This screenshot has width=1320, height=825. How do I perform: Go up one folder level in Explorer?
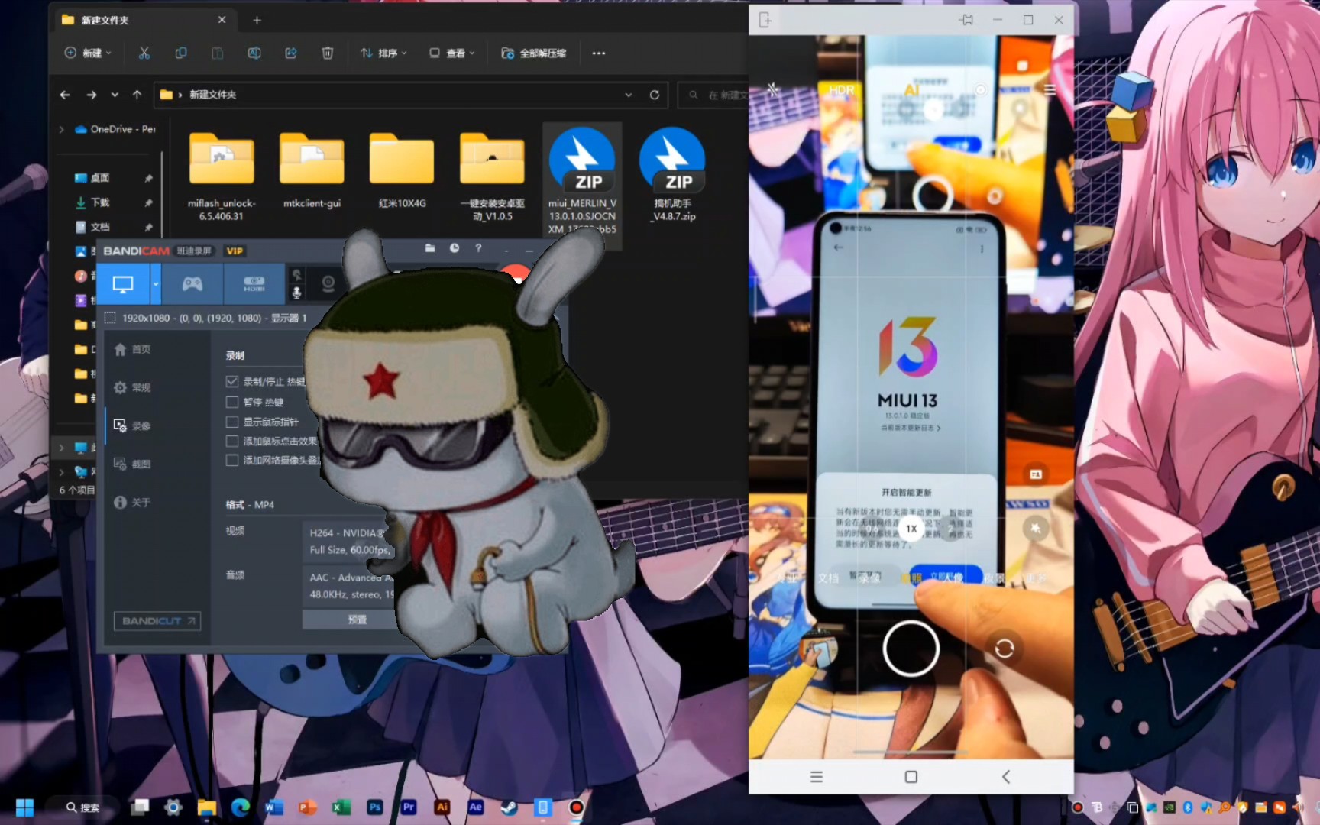click(137, 95)
